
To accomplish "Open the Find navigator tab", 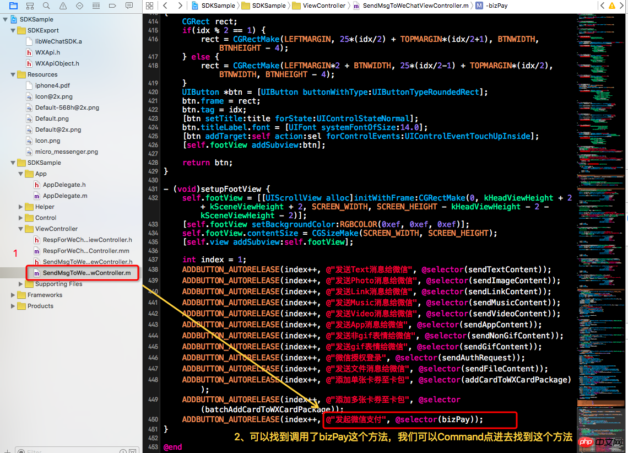I will tap(46, 6).
